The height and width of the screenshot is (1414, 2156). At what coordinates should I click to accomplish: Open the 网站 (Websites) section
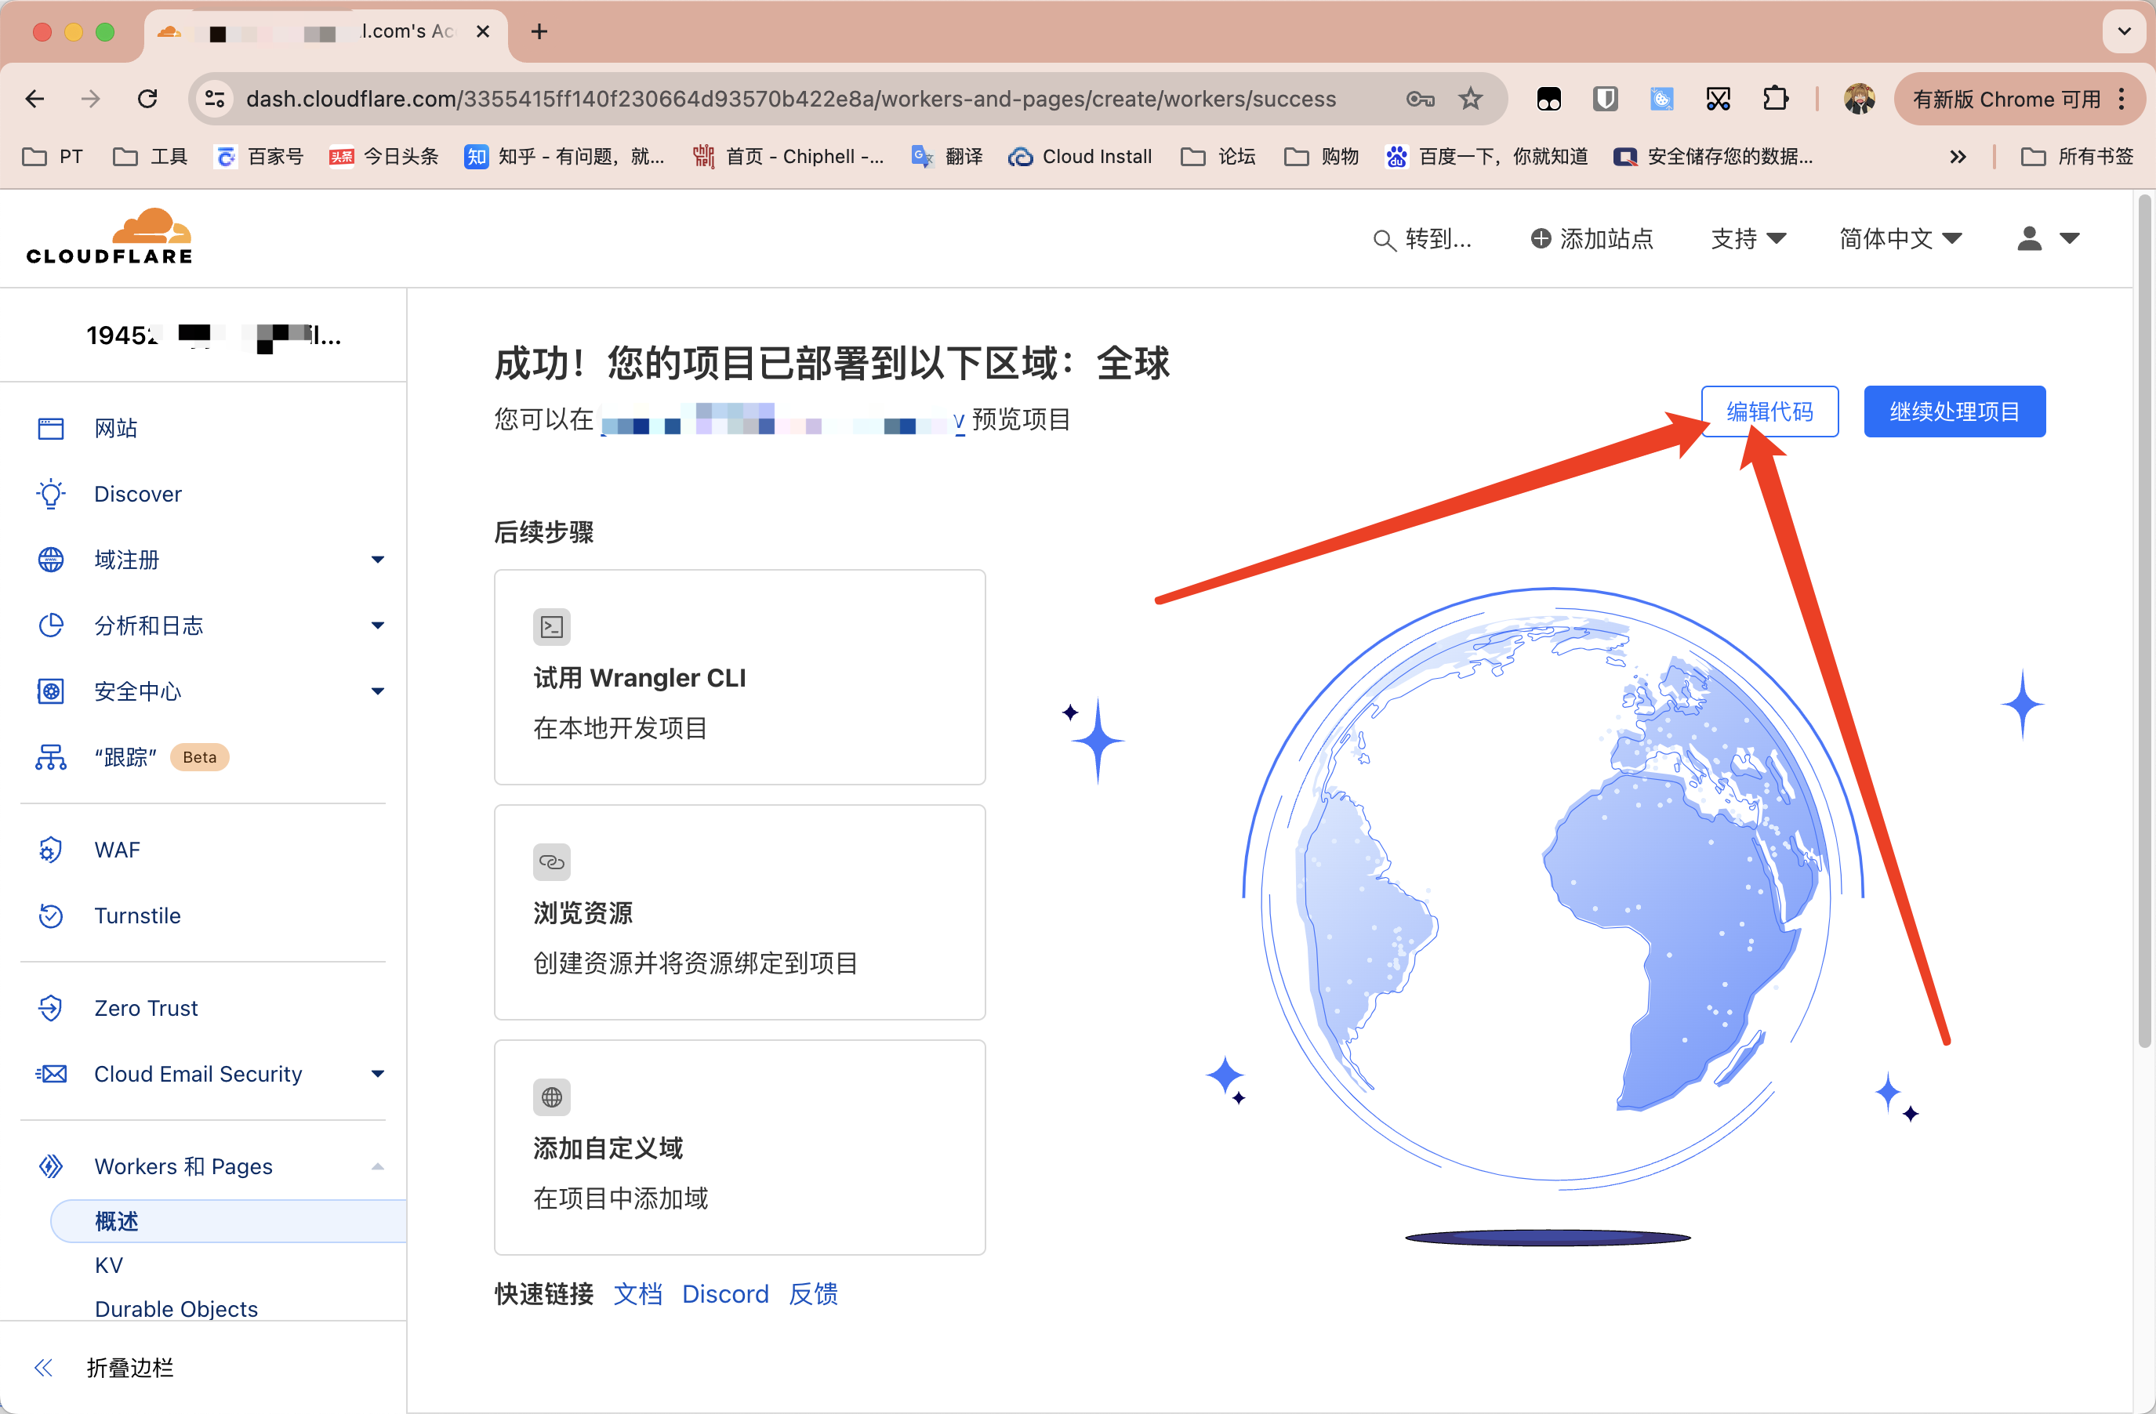(118, 426)
